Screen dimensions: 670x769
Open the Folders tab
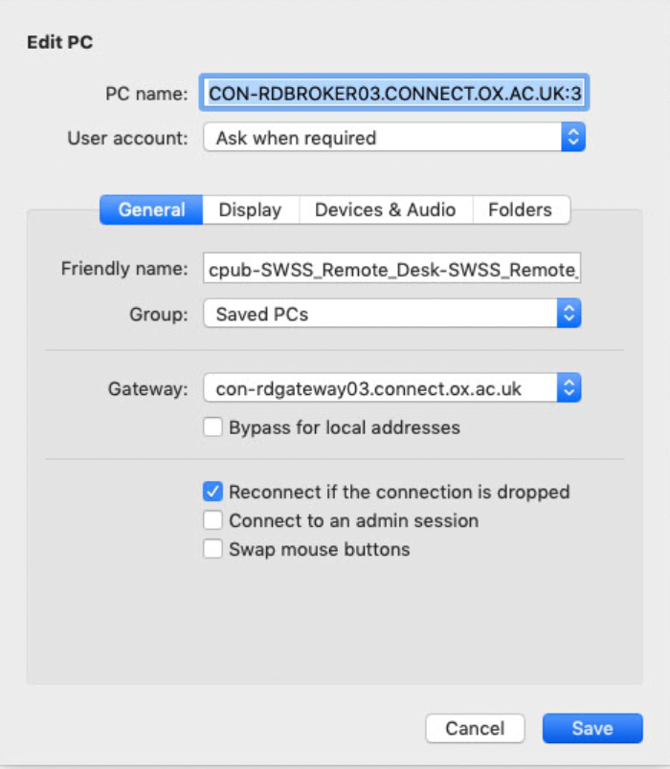520,210
